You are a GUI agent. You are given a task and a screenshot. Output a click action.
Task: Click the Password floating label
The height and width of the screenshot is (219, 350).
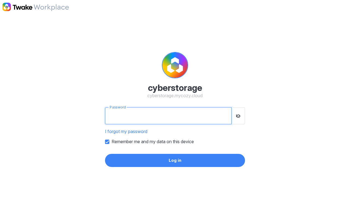pyautogui.click(x=118, y=107)
